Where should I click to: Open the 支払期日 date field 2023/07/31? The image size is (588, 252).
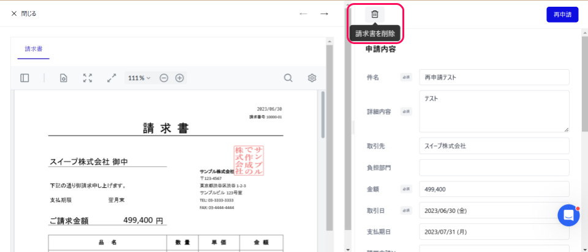(x=494, y=232)
